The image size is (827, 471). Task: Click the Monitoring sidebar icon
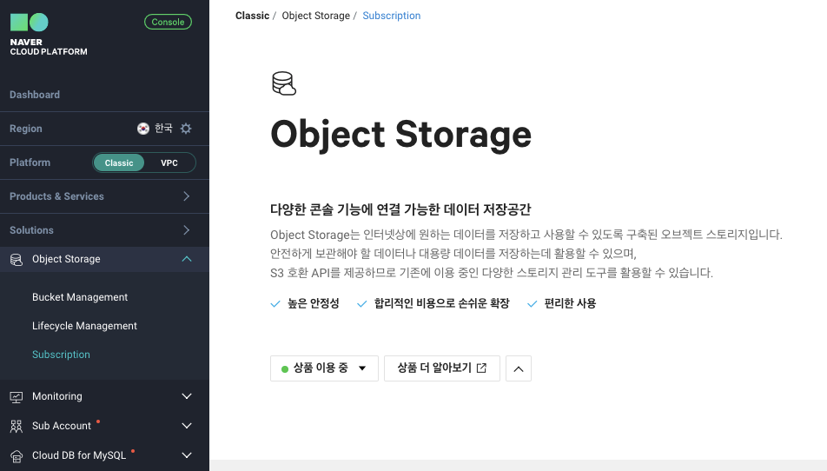(x=17, y=396)
